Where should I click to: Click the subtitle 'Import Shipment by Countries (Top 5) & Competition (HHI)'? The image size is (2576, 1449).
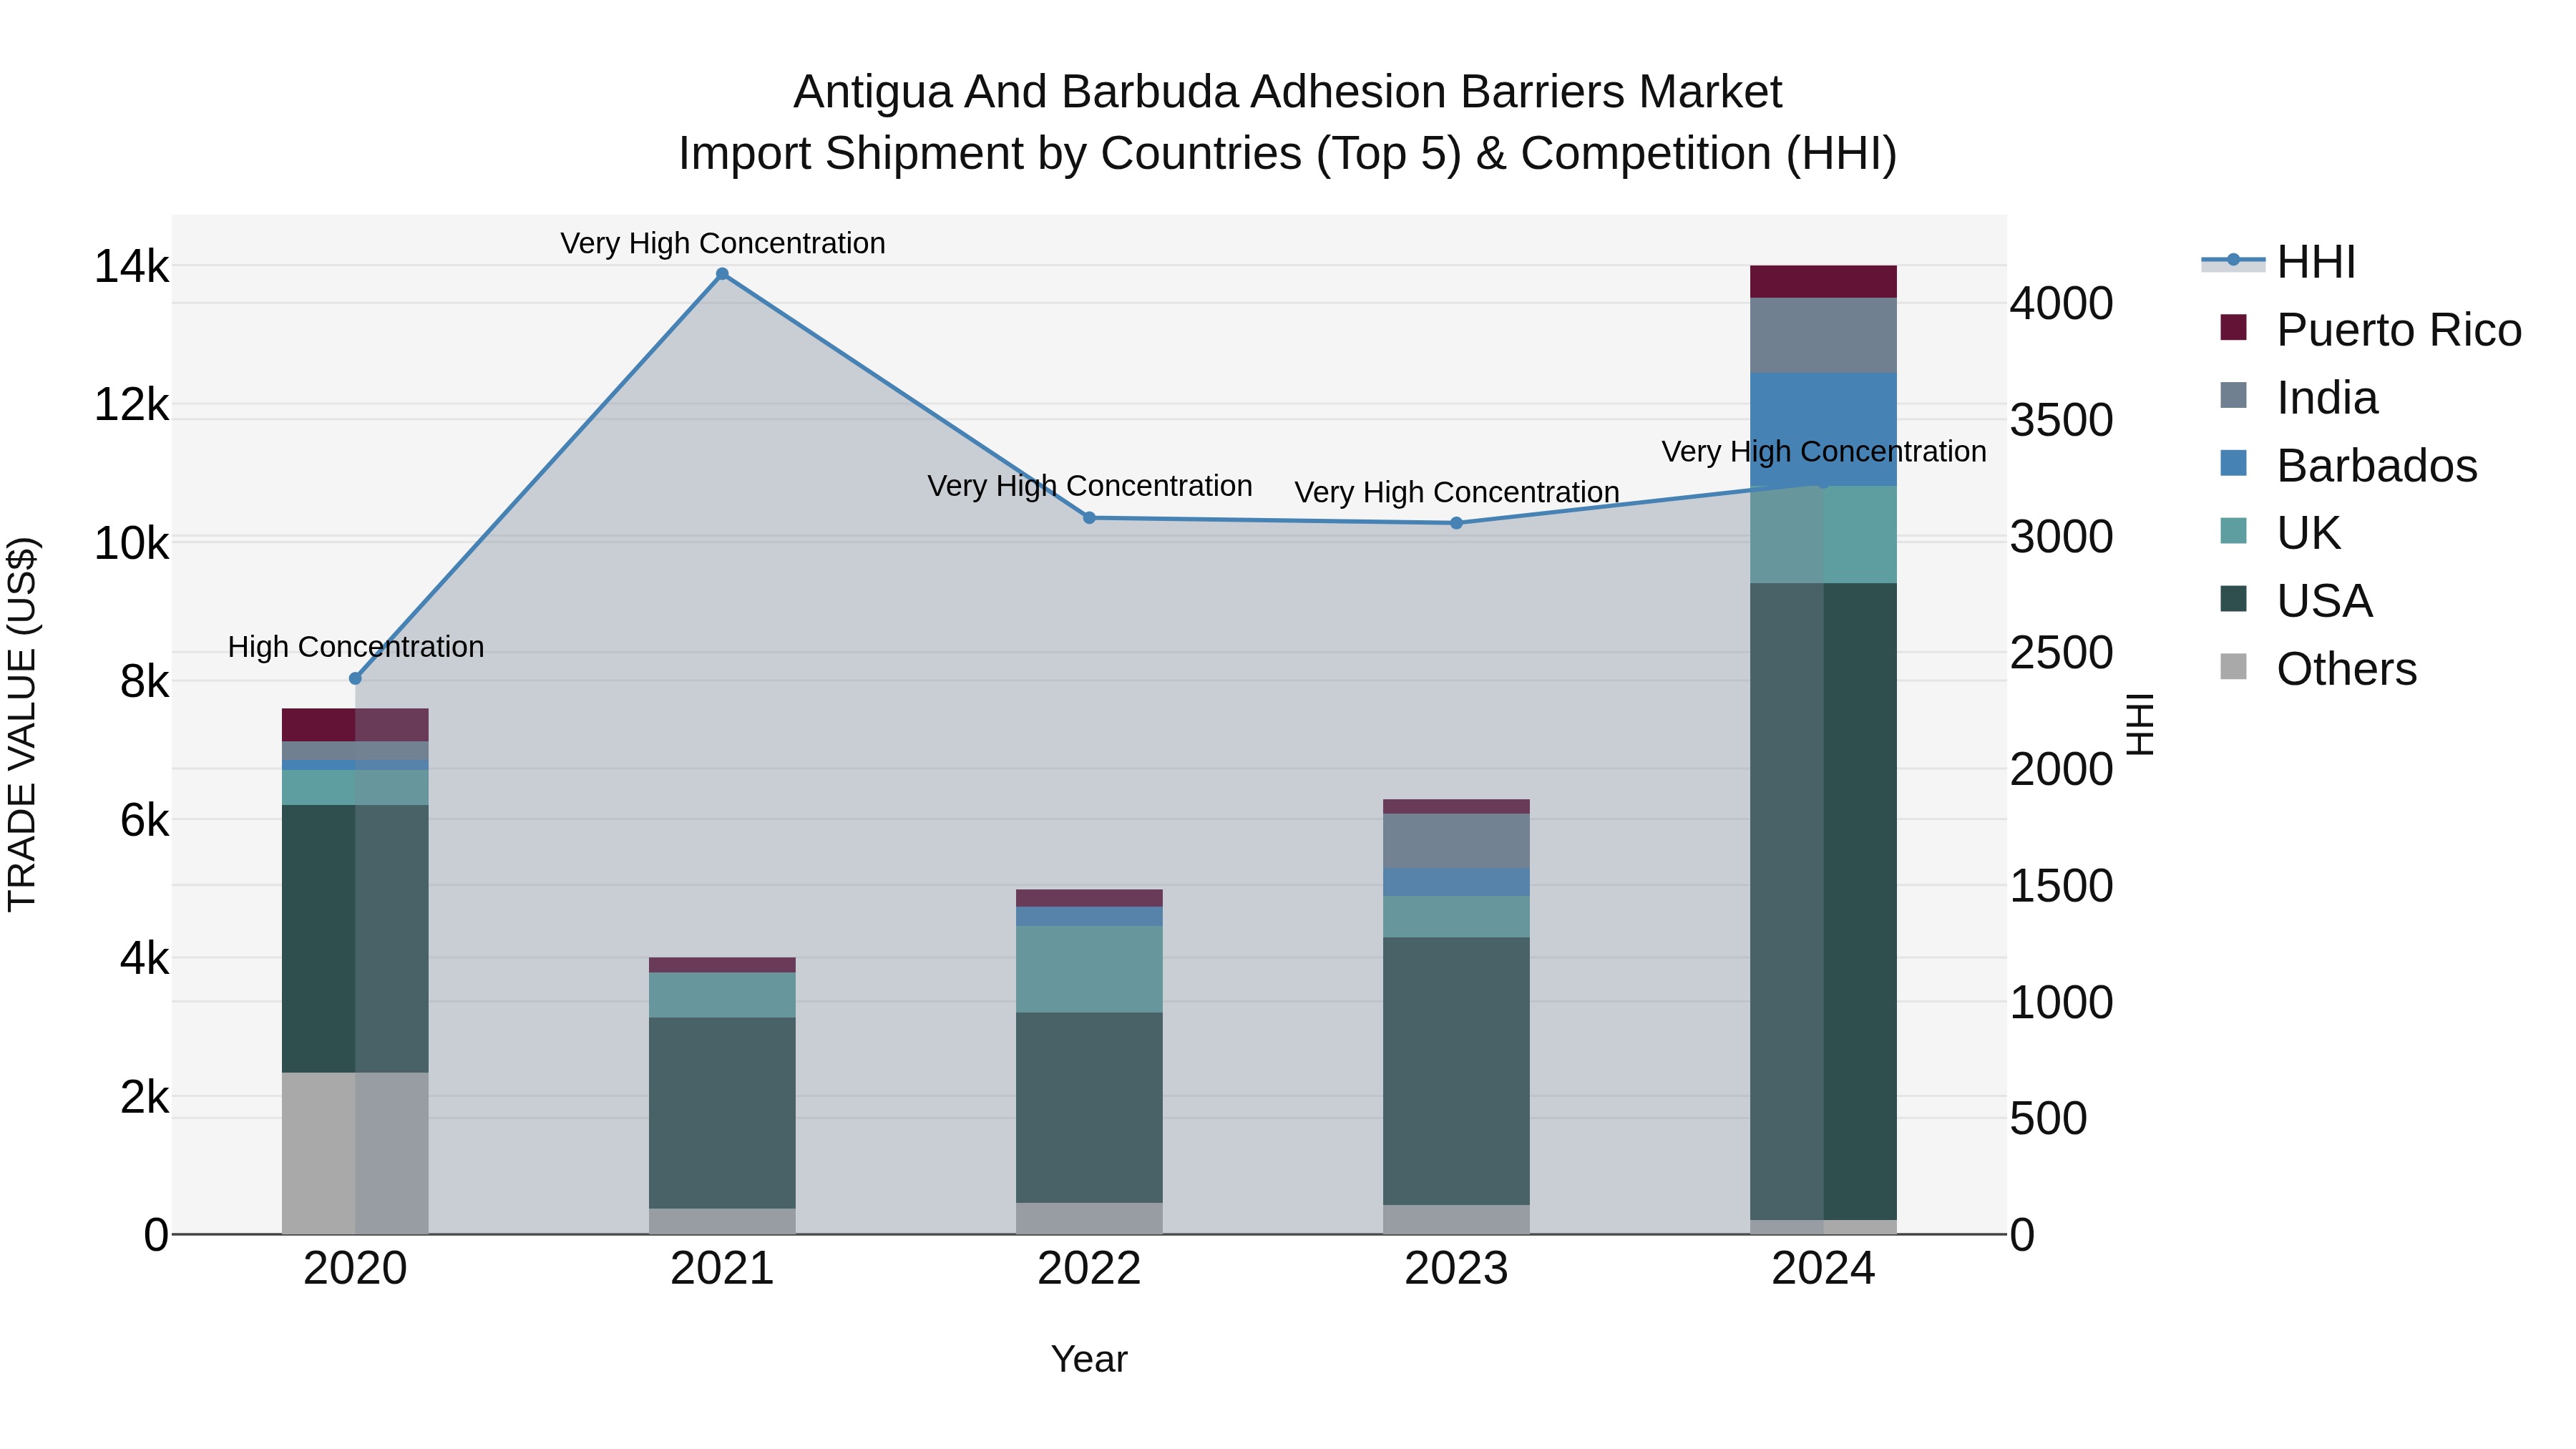[1288, 154]
